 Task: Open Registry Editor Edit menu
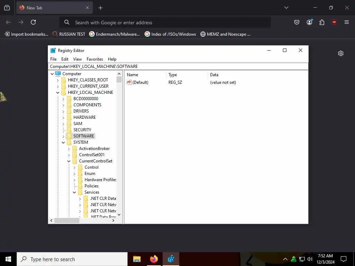click(x=65, y=59)
